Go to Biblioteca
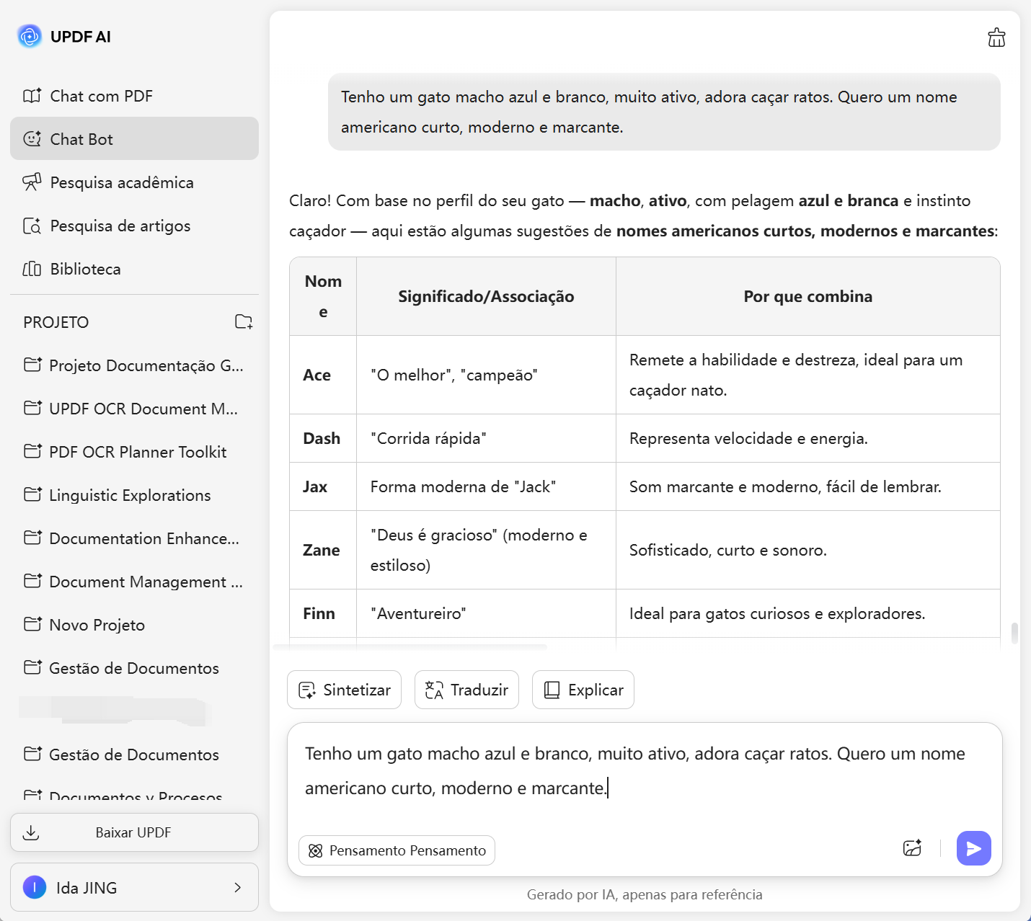Screen dimensions: 1031x921 point(85,269)
